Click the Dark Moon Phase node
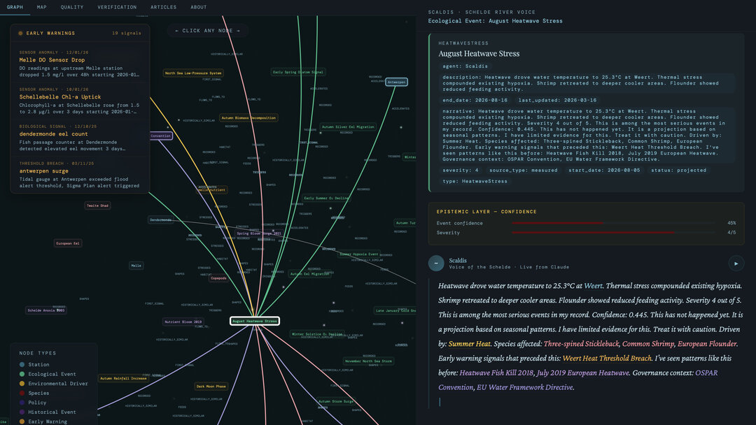Screen dimensions: 756x425 pyautogui.click(x=211, y=386)
